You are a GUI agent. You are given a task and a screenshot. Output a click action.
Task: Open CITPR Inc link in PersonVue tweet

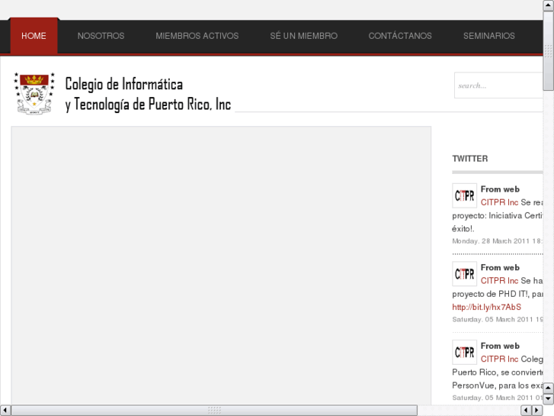[499, 359]
